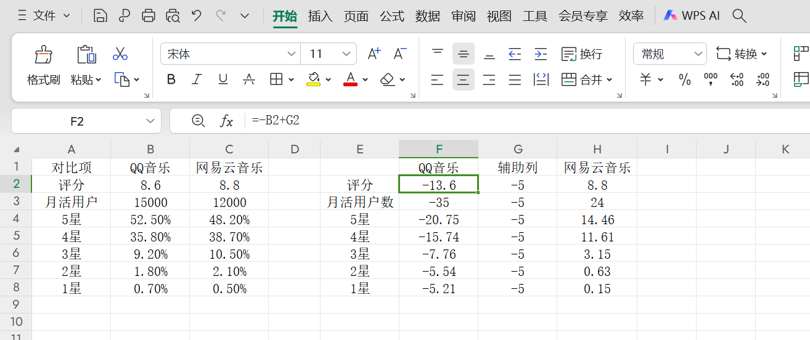Click the fx insert function button

(227, 121)
